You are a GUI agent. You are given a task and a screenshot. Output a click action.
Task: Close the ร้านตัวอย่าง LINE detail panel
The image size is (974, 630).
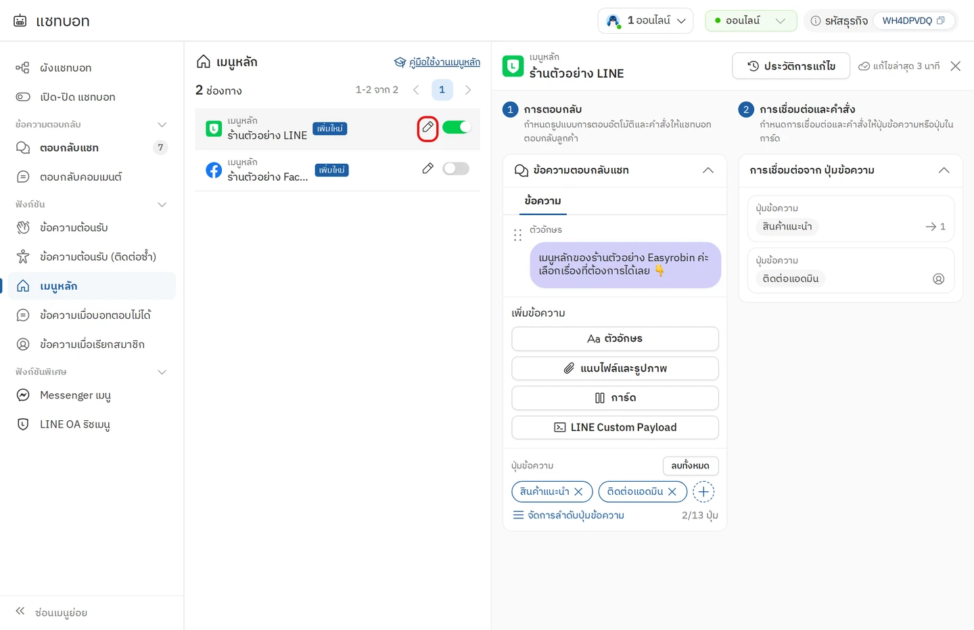click(956, 66)
